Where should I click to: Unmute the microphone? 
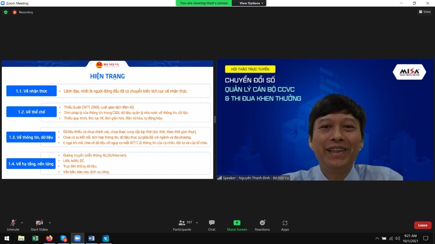13,225
